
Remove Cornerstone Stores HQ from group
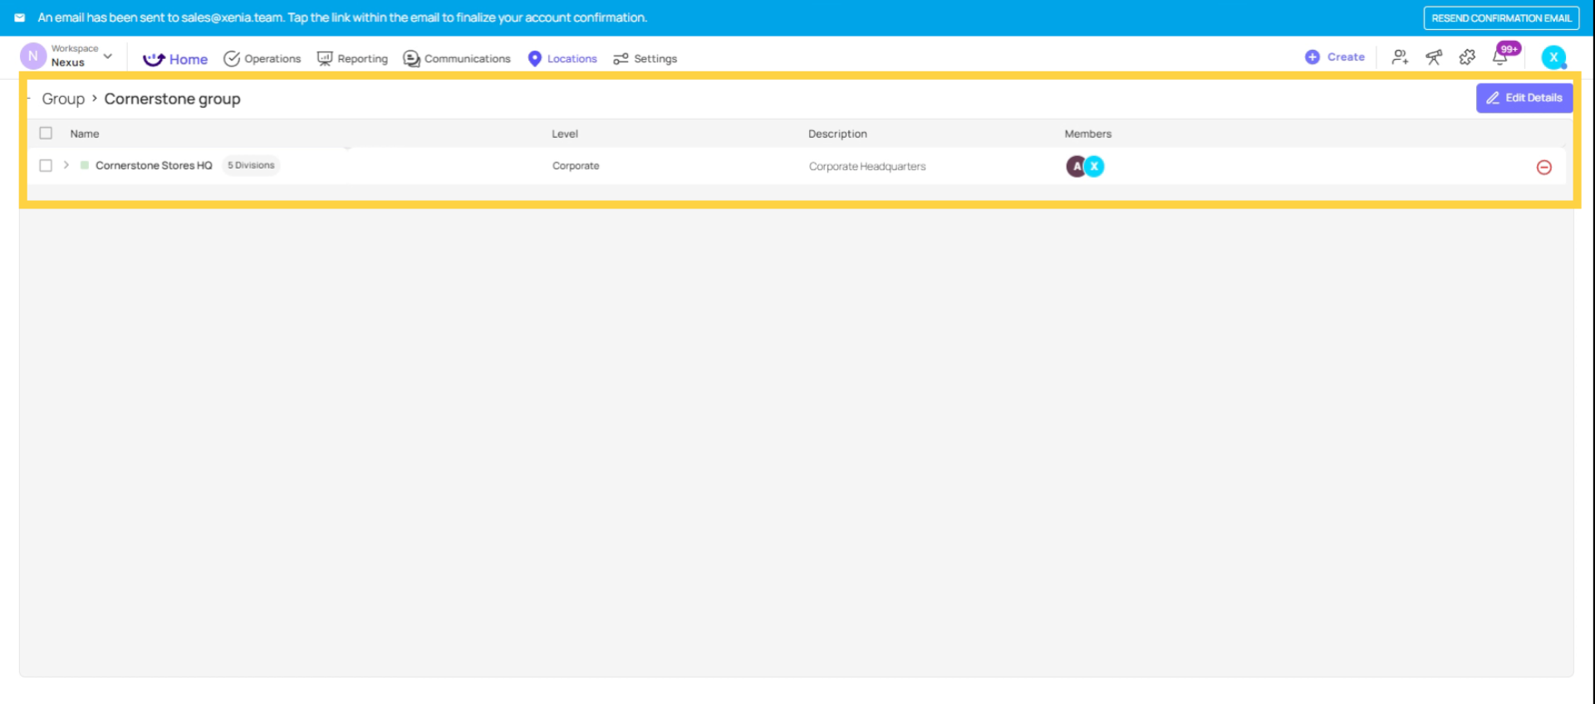[1544, 167]
